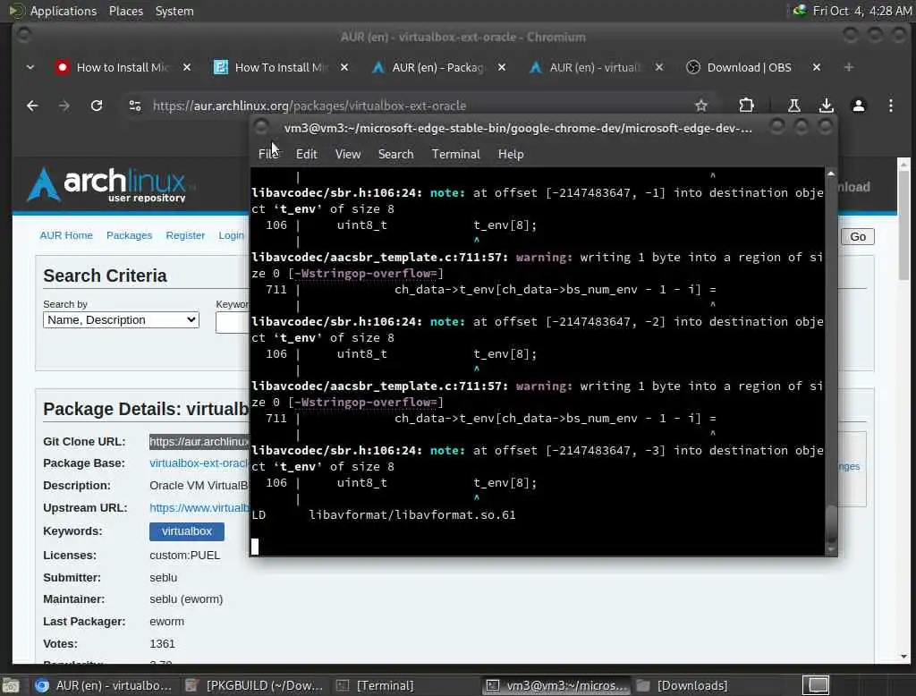The width and height of the screenshot is (916, 696).
Task: Open the terminal Edit menu
Action: pos(306,154)
